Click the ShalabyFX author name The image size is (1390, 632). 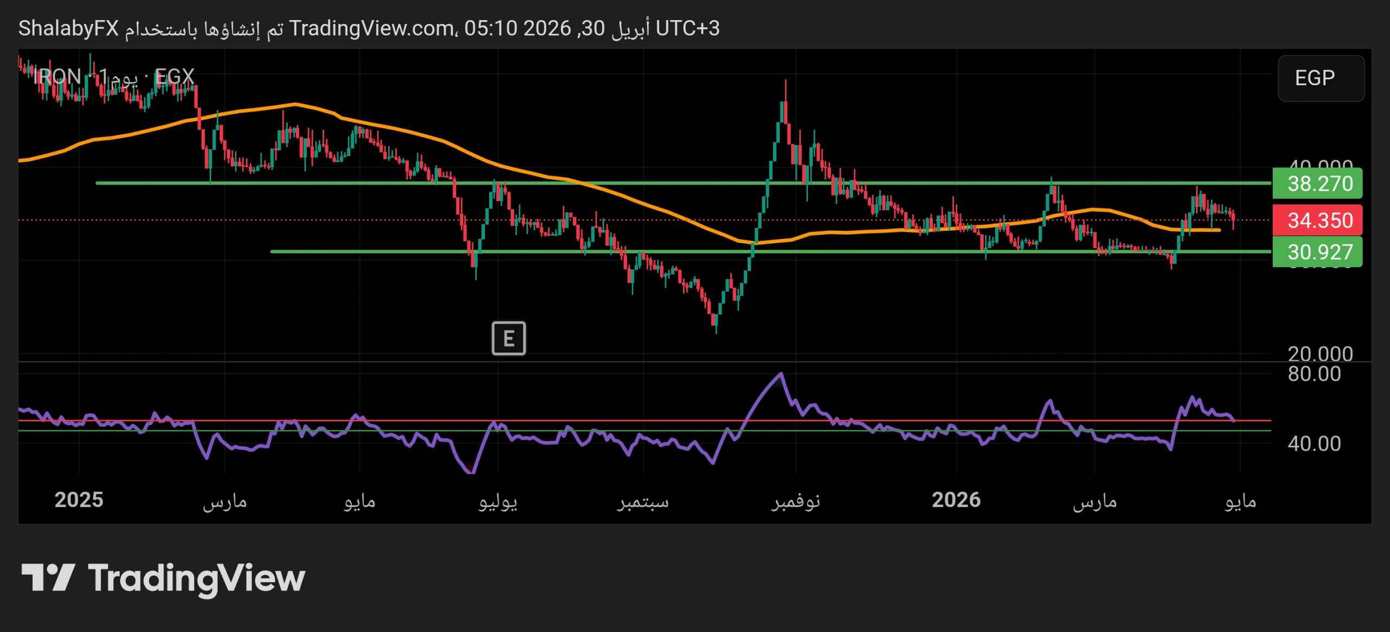click(68, 28)
